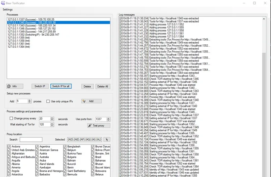Click the proxy location Search field
This screenshot has height=177, width=271.
click(x=31, y=139)
